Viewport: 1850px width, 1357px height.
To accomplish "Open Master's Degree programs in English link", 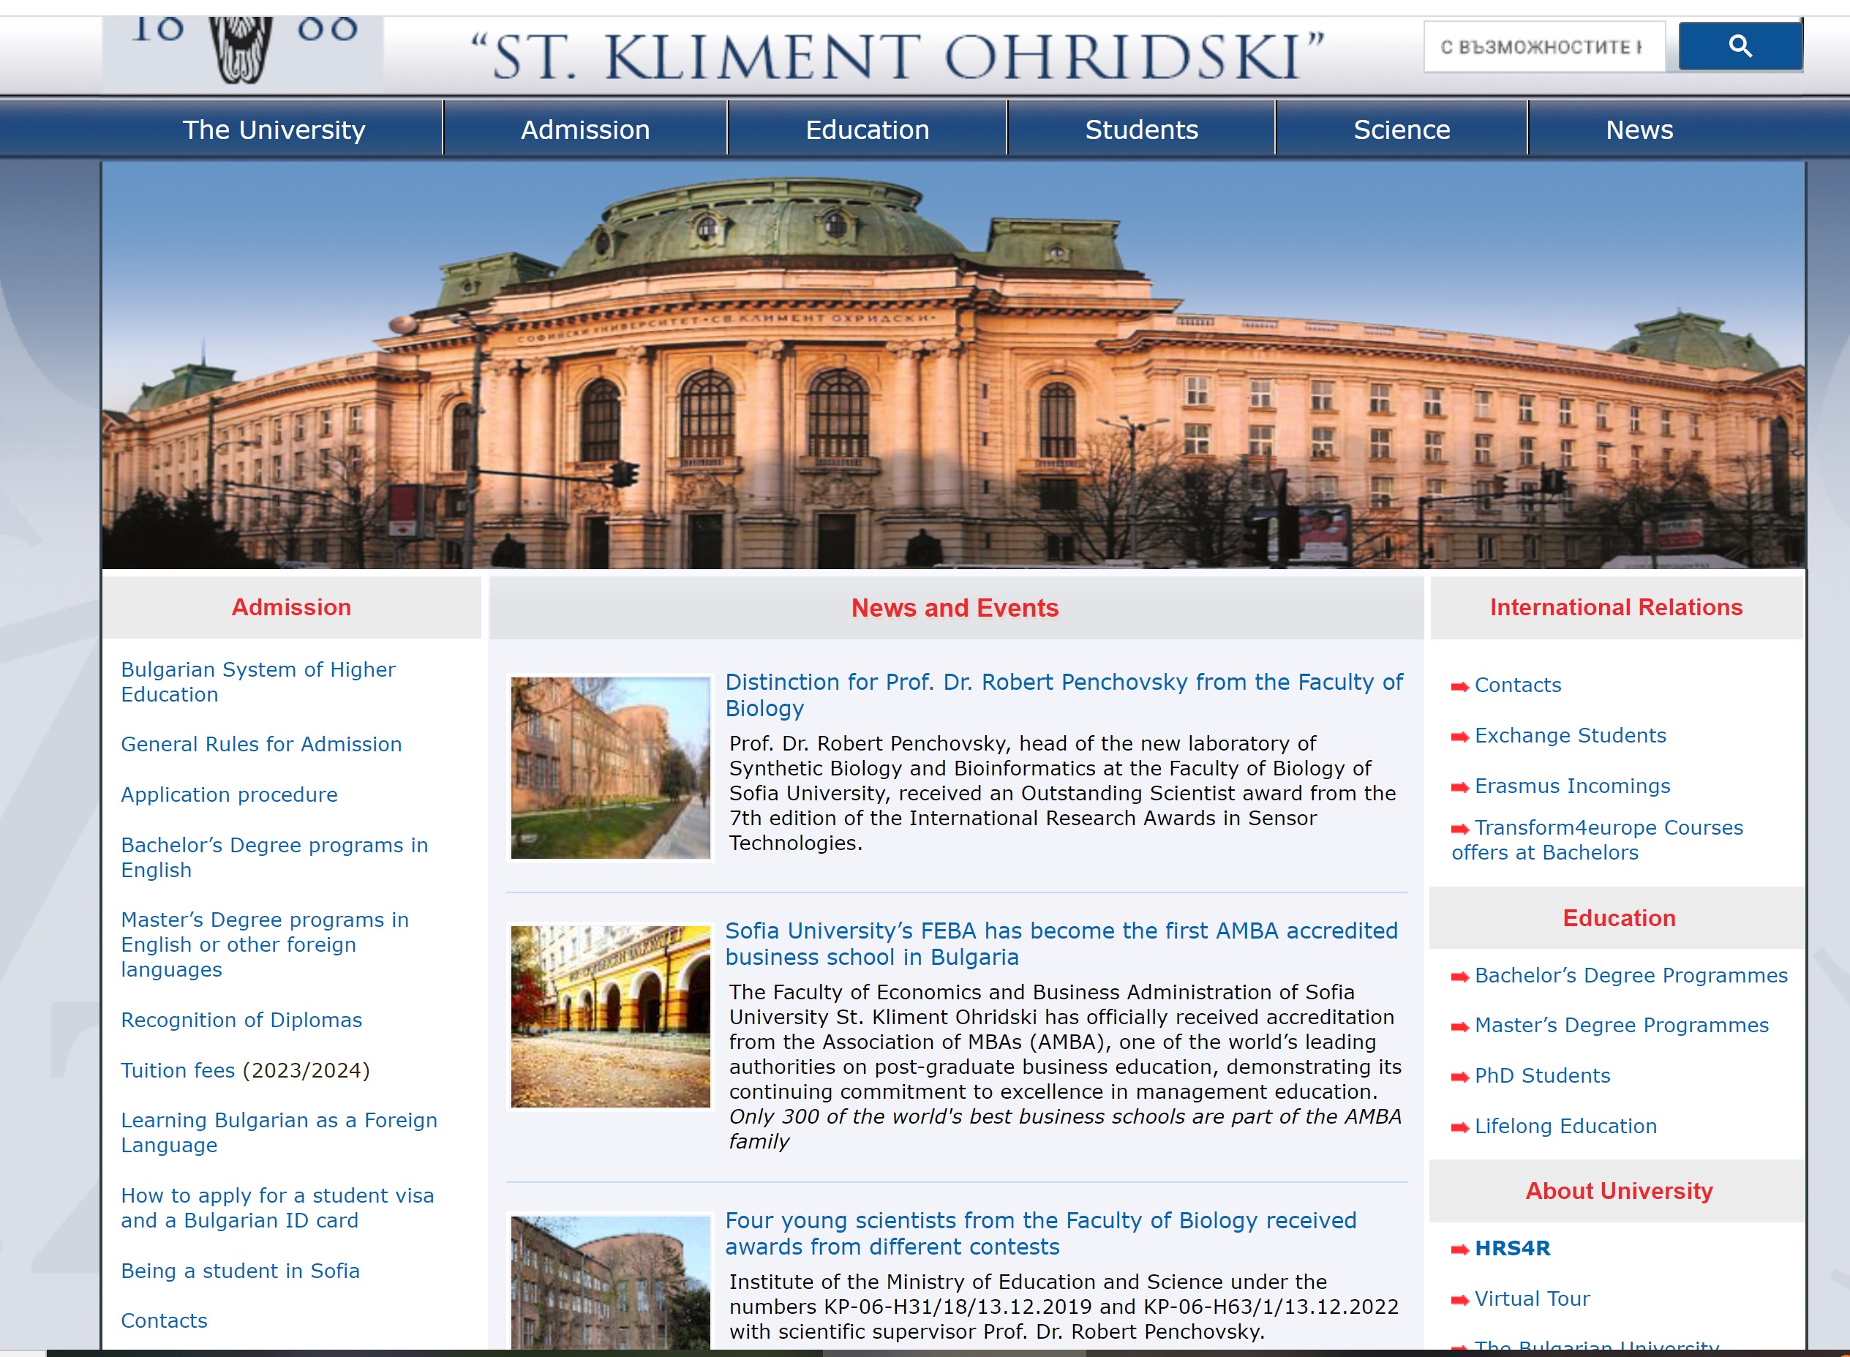I will [265, 944].
